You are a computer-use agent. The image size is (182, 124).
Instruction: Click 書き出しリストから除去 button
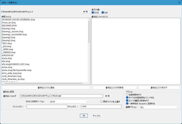coord(115,87)
